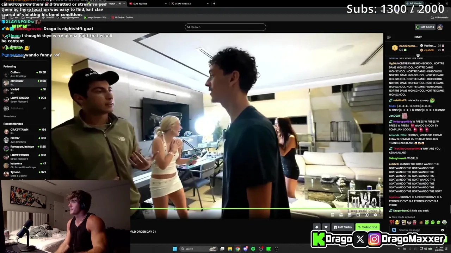Open the CRAZYTAWN recommended channel
The width and height of the screenshot is (451, 253).
(25, 131)
